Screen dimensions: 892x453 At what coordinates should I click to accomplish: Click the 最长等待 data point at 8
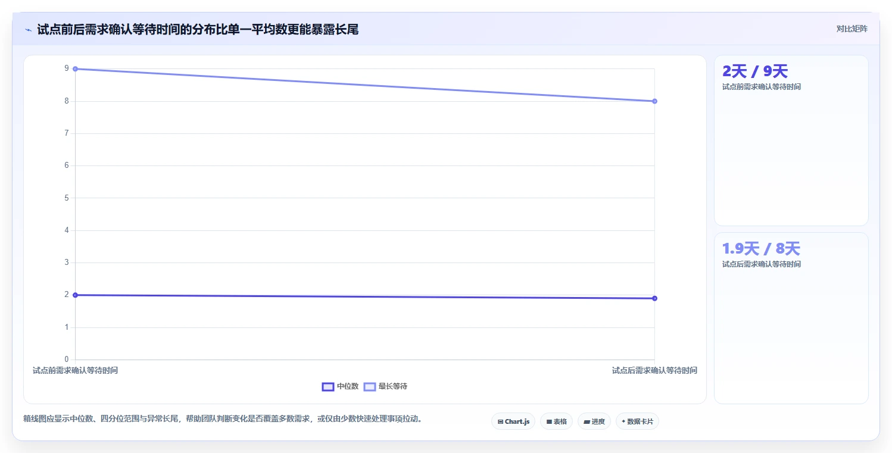click(654, 101)
